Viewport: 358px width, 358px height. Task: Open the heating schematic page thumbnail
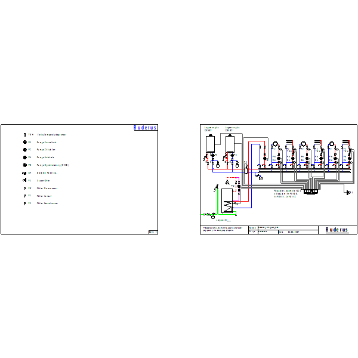point(279,179)
